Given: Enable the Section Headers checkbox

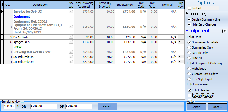Looking at the screenshot, I should (x=189, y=96).
